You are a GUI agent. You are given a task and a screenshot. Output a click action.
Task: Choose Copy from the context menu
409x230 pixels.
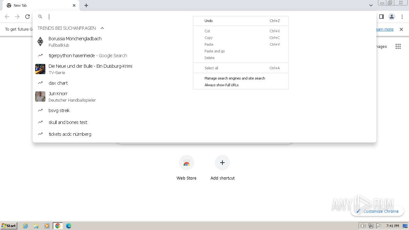(241, 38)
